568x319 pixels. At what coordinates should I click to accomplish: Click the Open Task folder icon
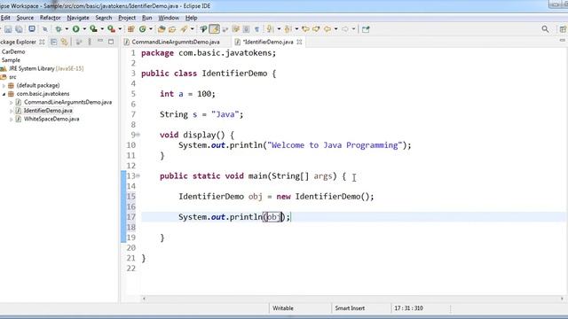point(172,29)
